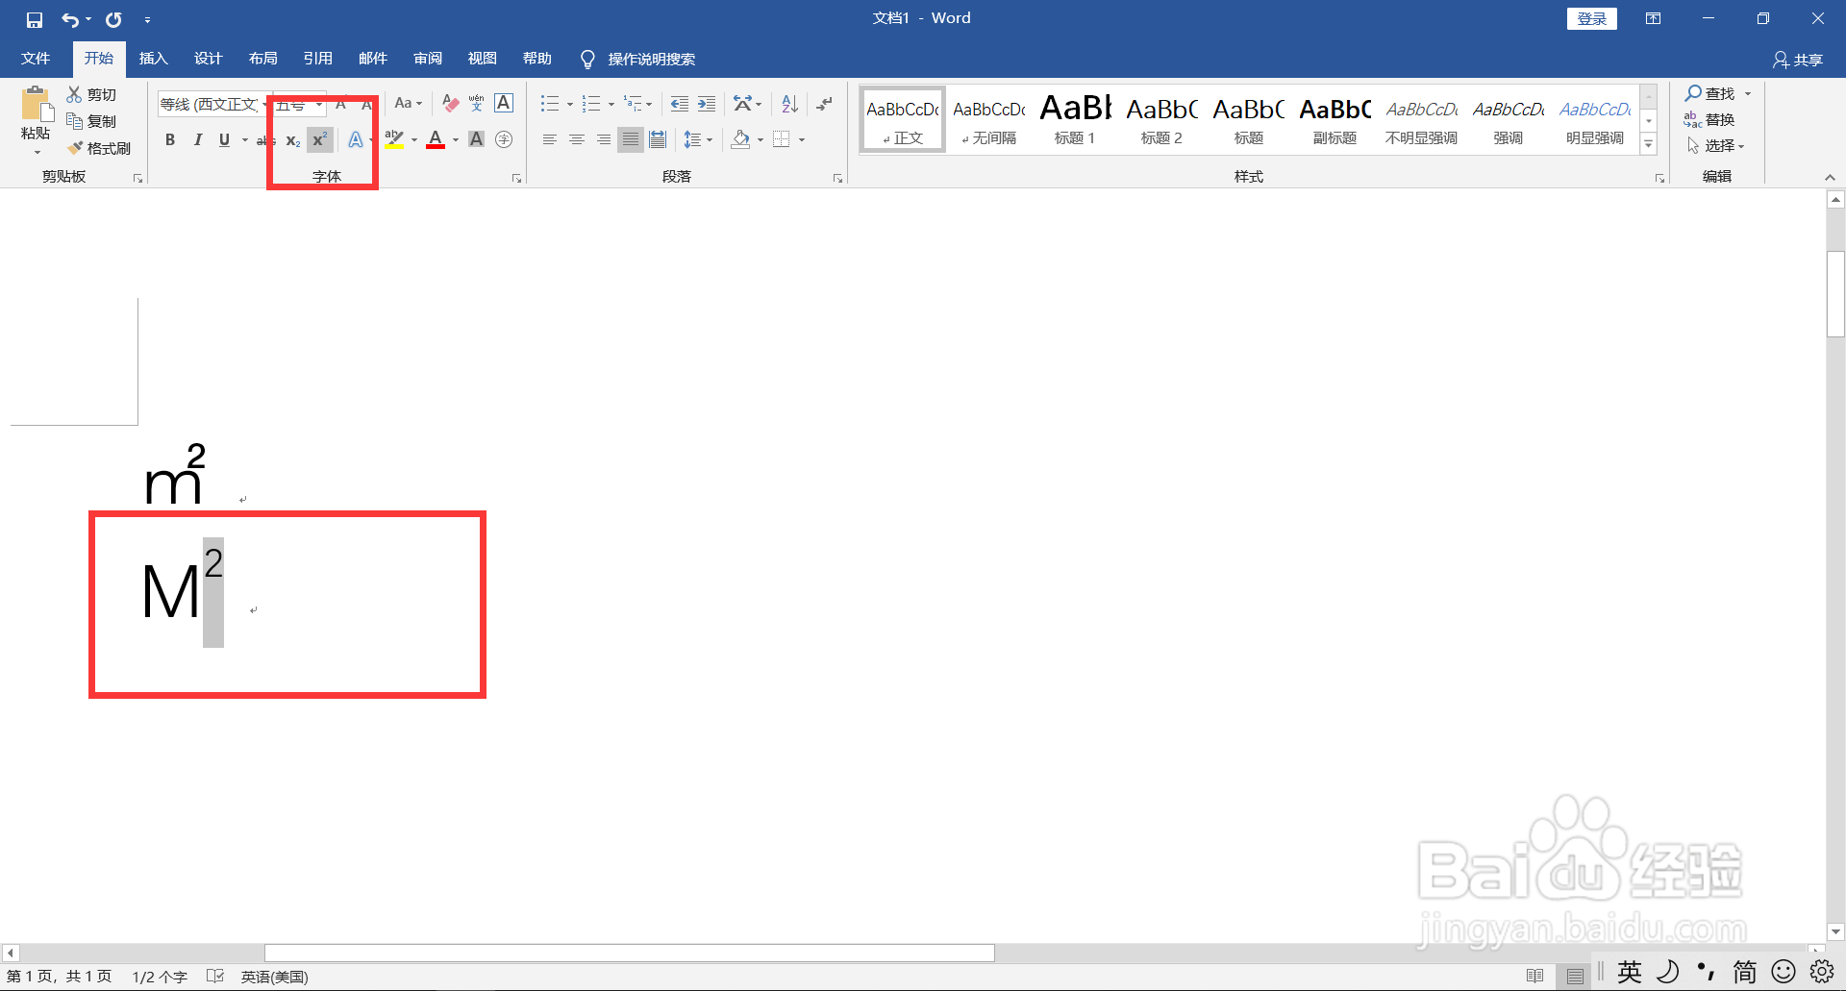
Task: Expand the styles gallery
Action: tap(1649, 143)
